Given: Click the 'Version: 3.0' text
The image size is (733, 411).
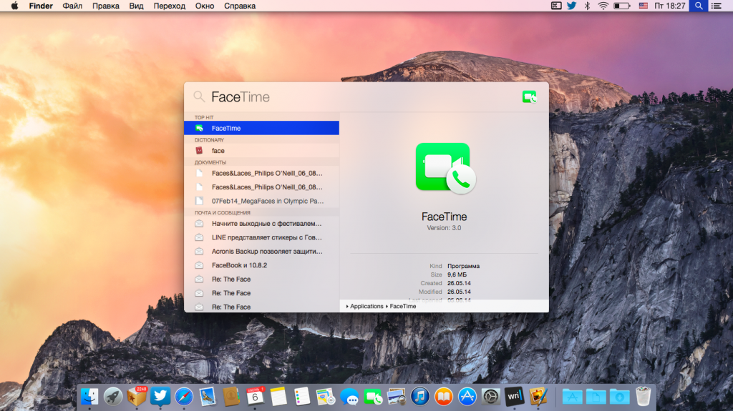Looking at the screenshot, I should click(x=444, y=228).
